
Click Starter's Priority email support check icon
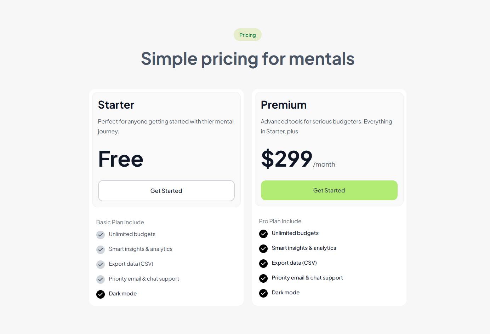tap(101, 280)
